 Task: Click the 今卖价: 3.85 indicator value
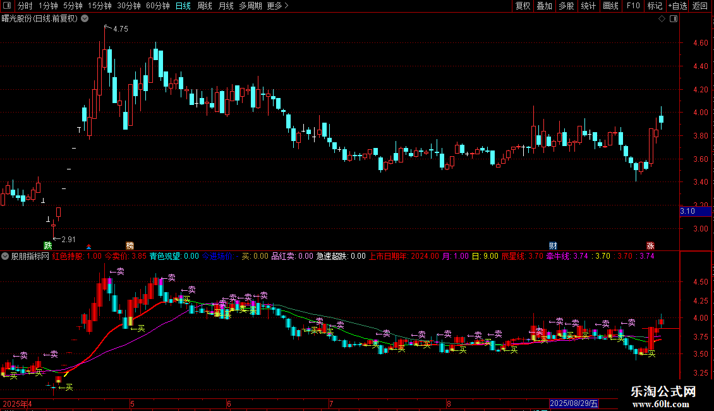[x=126, y=256]
